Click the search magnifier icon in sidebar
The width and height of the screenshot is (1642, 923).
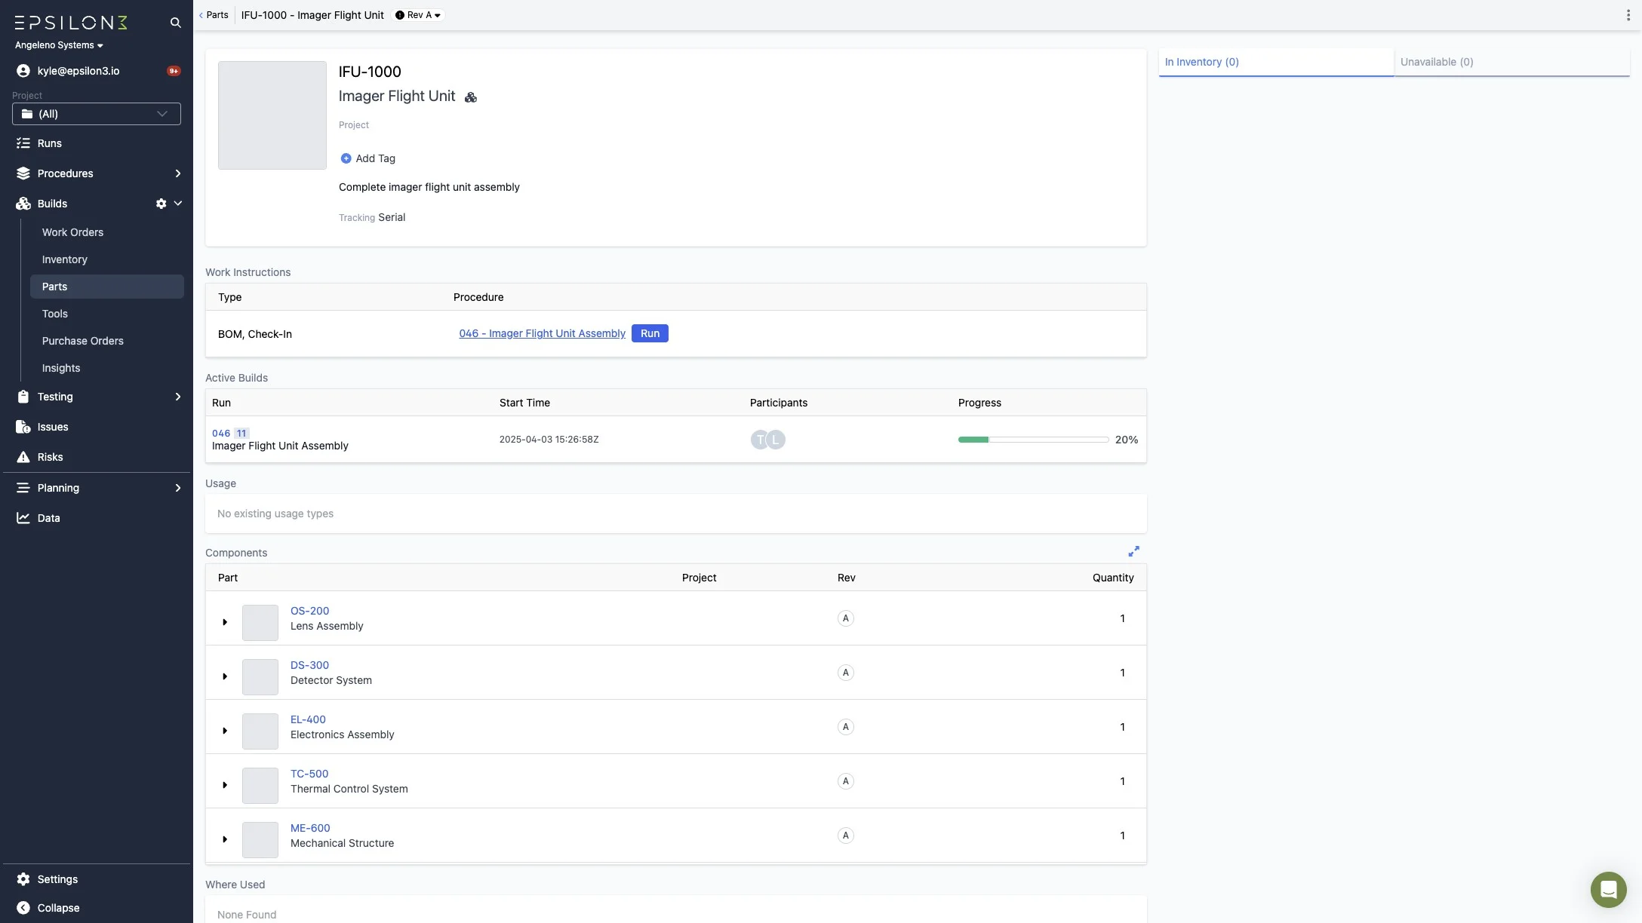(175, 23)
